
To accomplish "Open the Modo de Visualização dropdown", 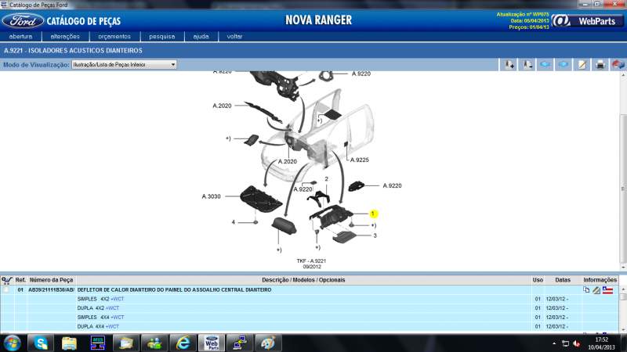I will coord(124,65).
